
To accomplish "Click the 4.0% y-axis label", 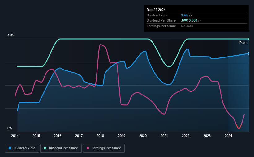I will (11, 35).
